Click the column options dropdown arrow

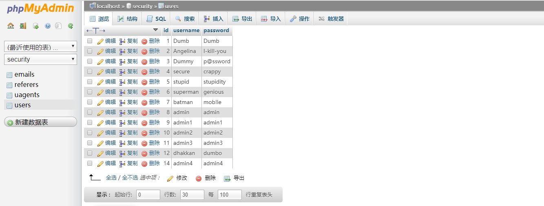click(x=155, y=30)
